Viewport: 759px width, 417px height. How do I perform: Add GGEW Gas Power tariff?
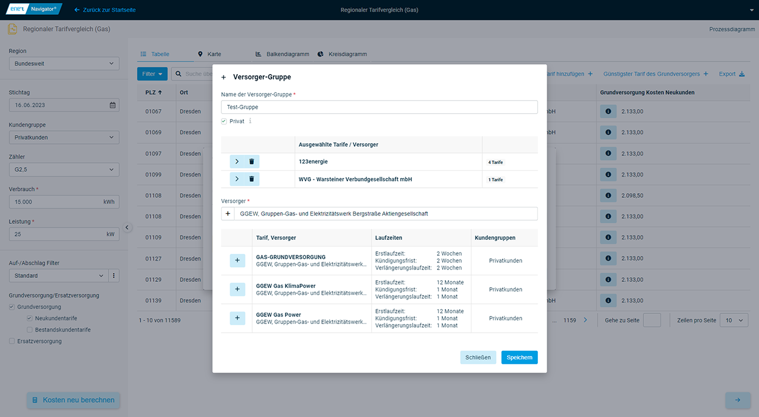(237, 318)
